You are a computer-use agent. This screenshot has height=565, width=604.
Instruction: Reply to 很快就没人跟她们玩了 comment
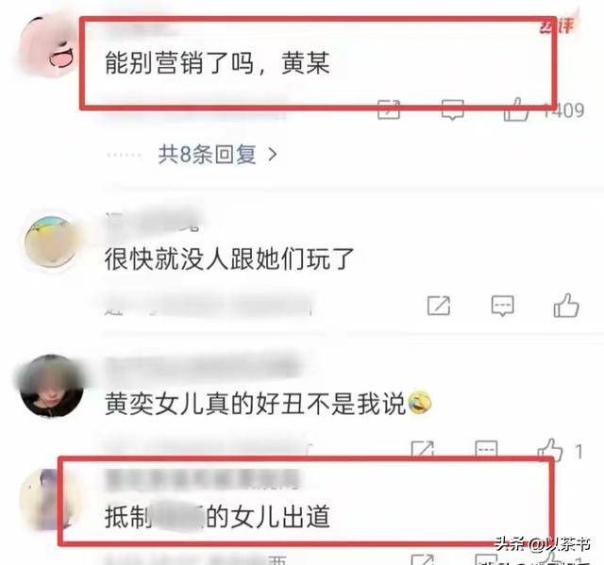coord(503,306)
